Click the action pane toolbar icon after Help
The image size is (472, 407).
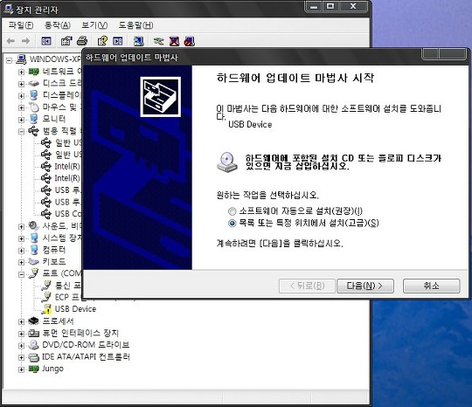coord(118,41)
